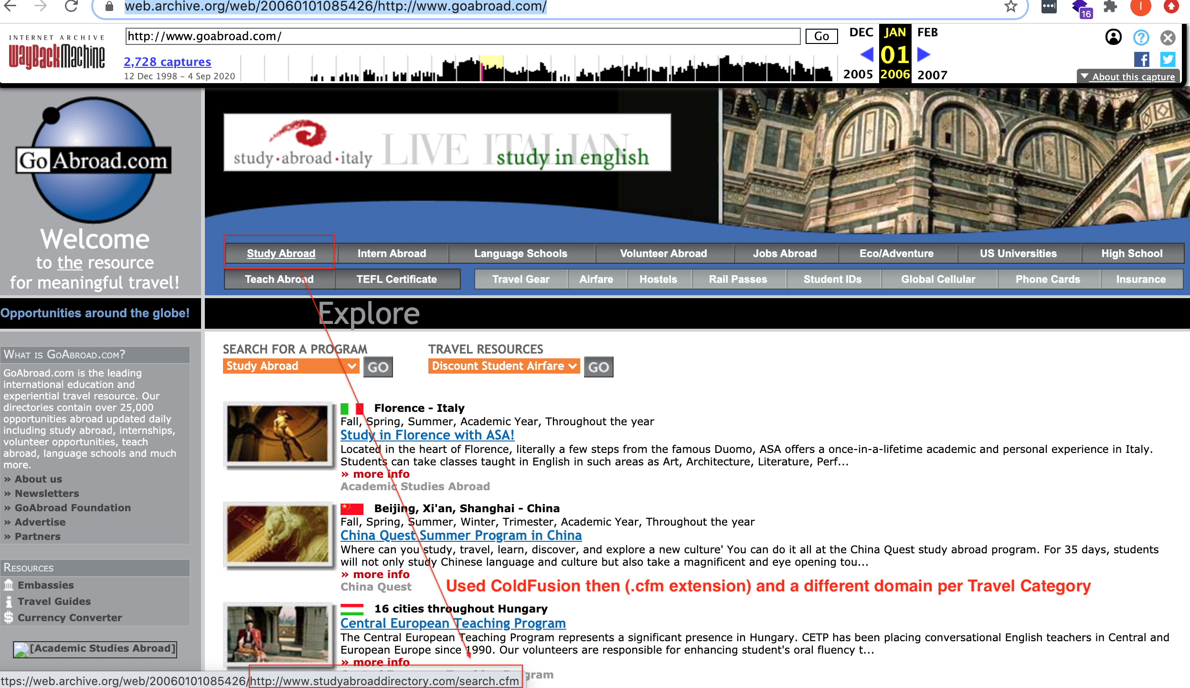Share this capture on Facebook
This screenshot has width=1190, height=688.
pyautogui.click(x=1142, y=59)
